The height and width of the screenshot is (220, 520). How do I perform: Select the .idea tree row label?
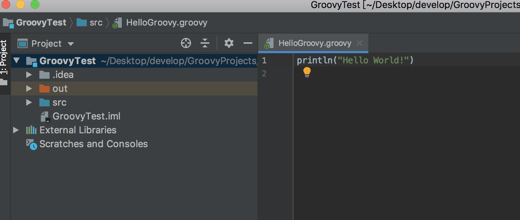tap(63, 75)
